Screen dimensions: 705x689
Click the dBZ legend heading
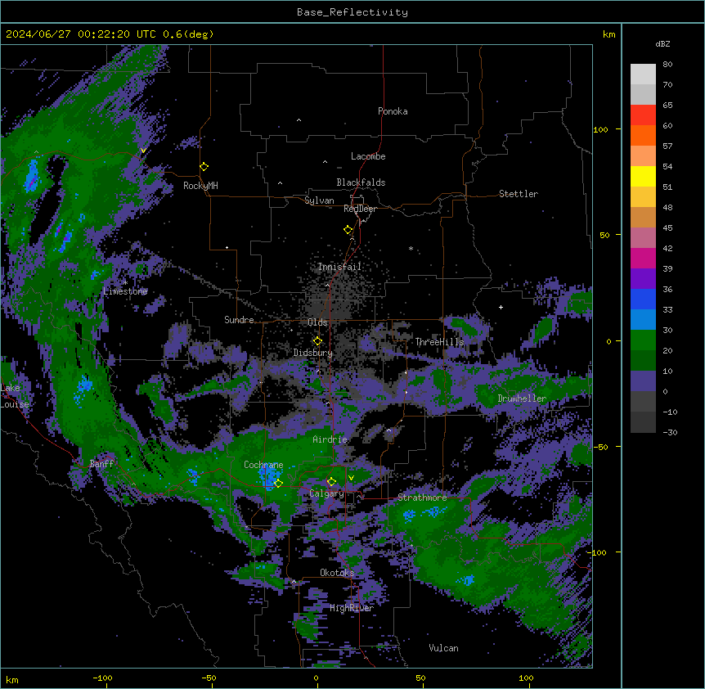tap(662, 44)
